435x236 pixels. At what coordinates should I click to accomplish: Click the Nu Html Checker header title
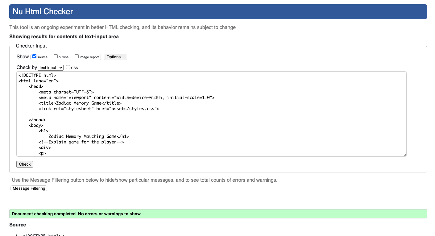click(43, 12)
